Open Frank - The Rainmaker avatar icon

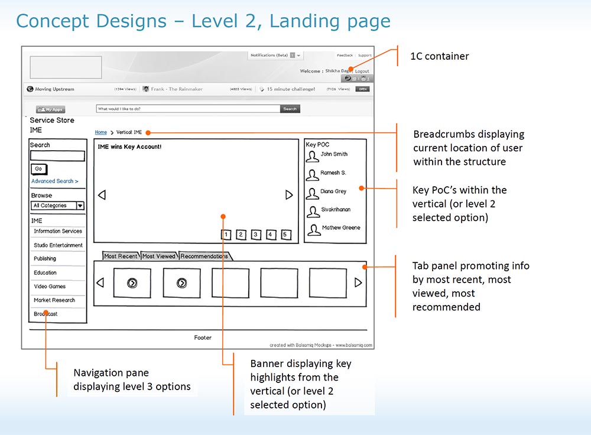pyautogui.click(x=146, y=88)
